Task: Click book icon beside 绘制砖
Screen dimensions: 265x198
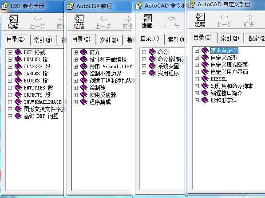Action: point(84,88)
